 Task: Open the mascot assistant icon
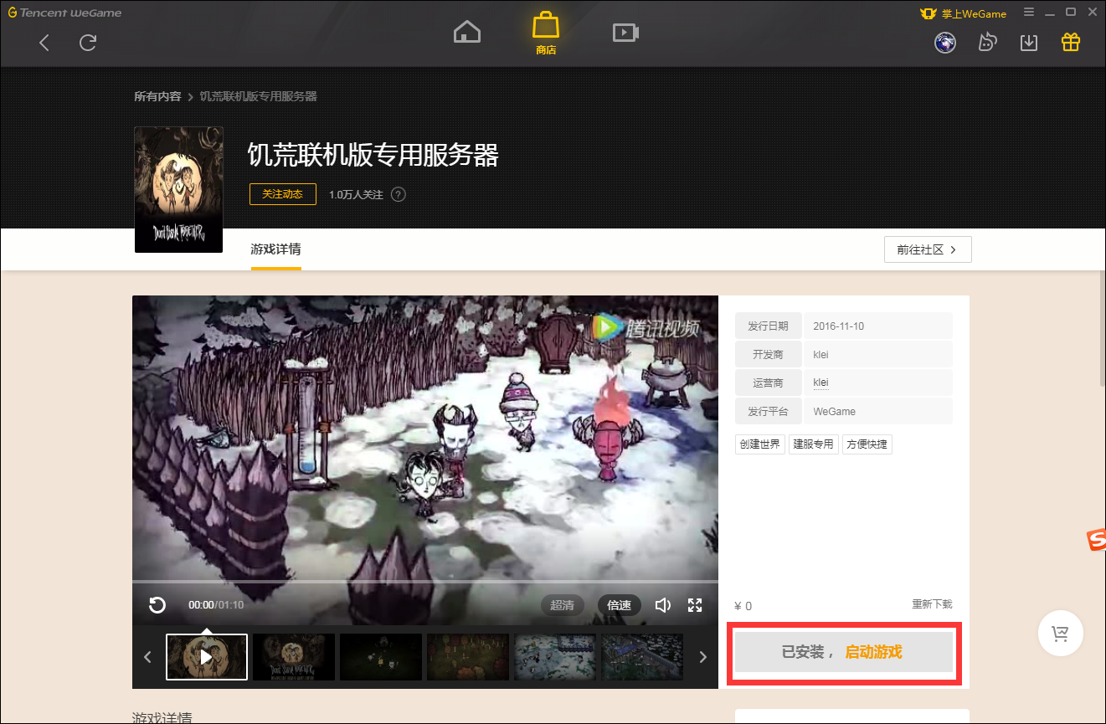[988, 43]
